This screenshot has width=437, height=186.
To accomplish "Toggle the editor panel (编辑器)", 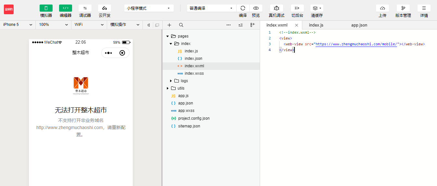I will point(66,8).
